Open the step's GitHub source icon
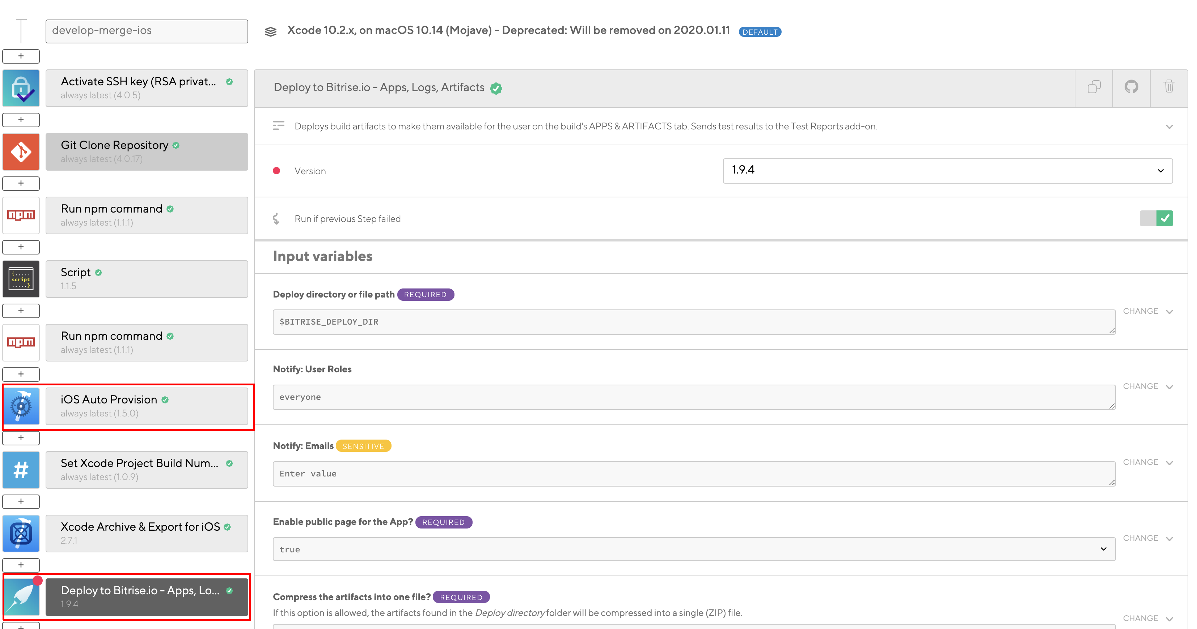 tap(1132, 87)
